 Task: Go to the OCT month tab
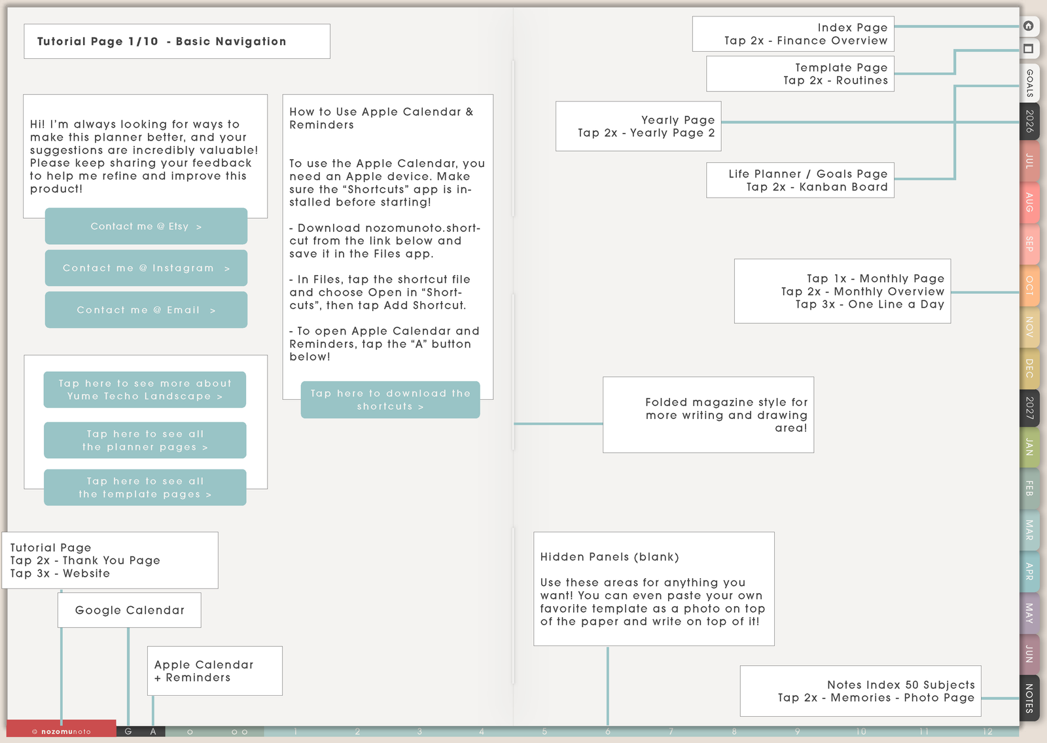[1029, 285]
